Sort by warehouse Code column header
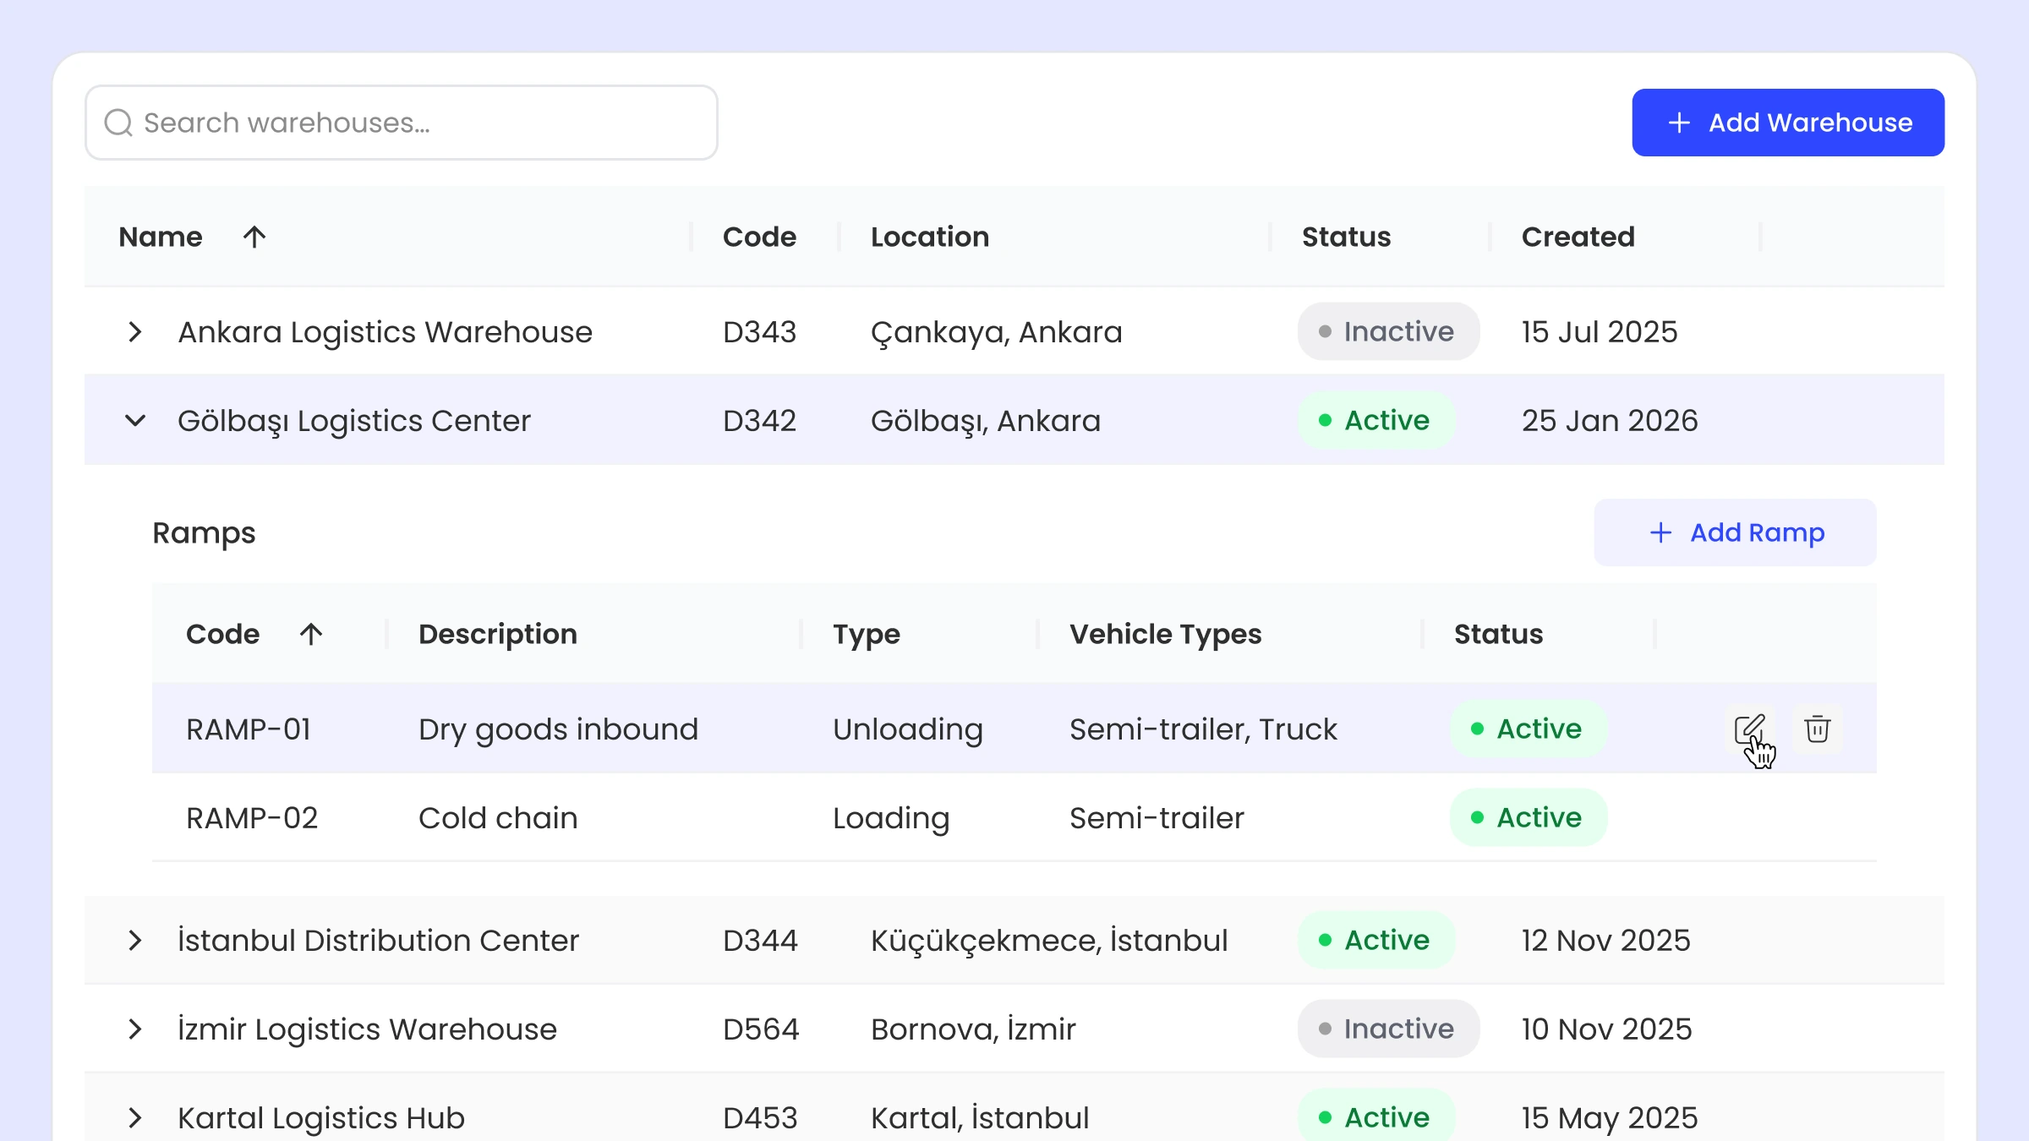Image resolution: width=2029 pixels, height=1141 pixels. (x=759, y=237)
